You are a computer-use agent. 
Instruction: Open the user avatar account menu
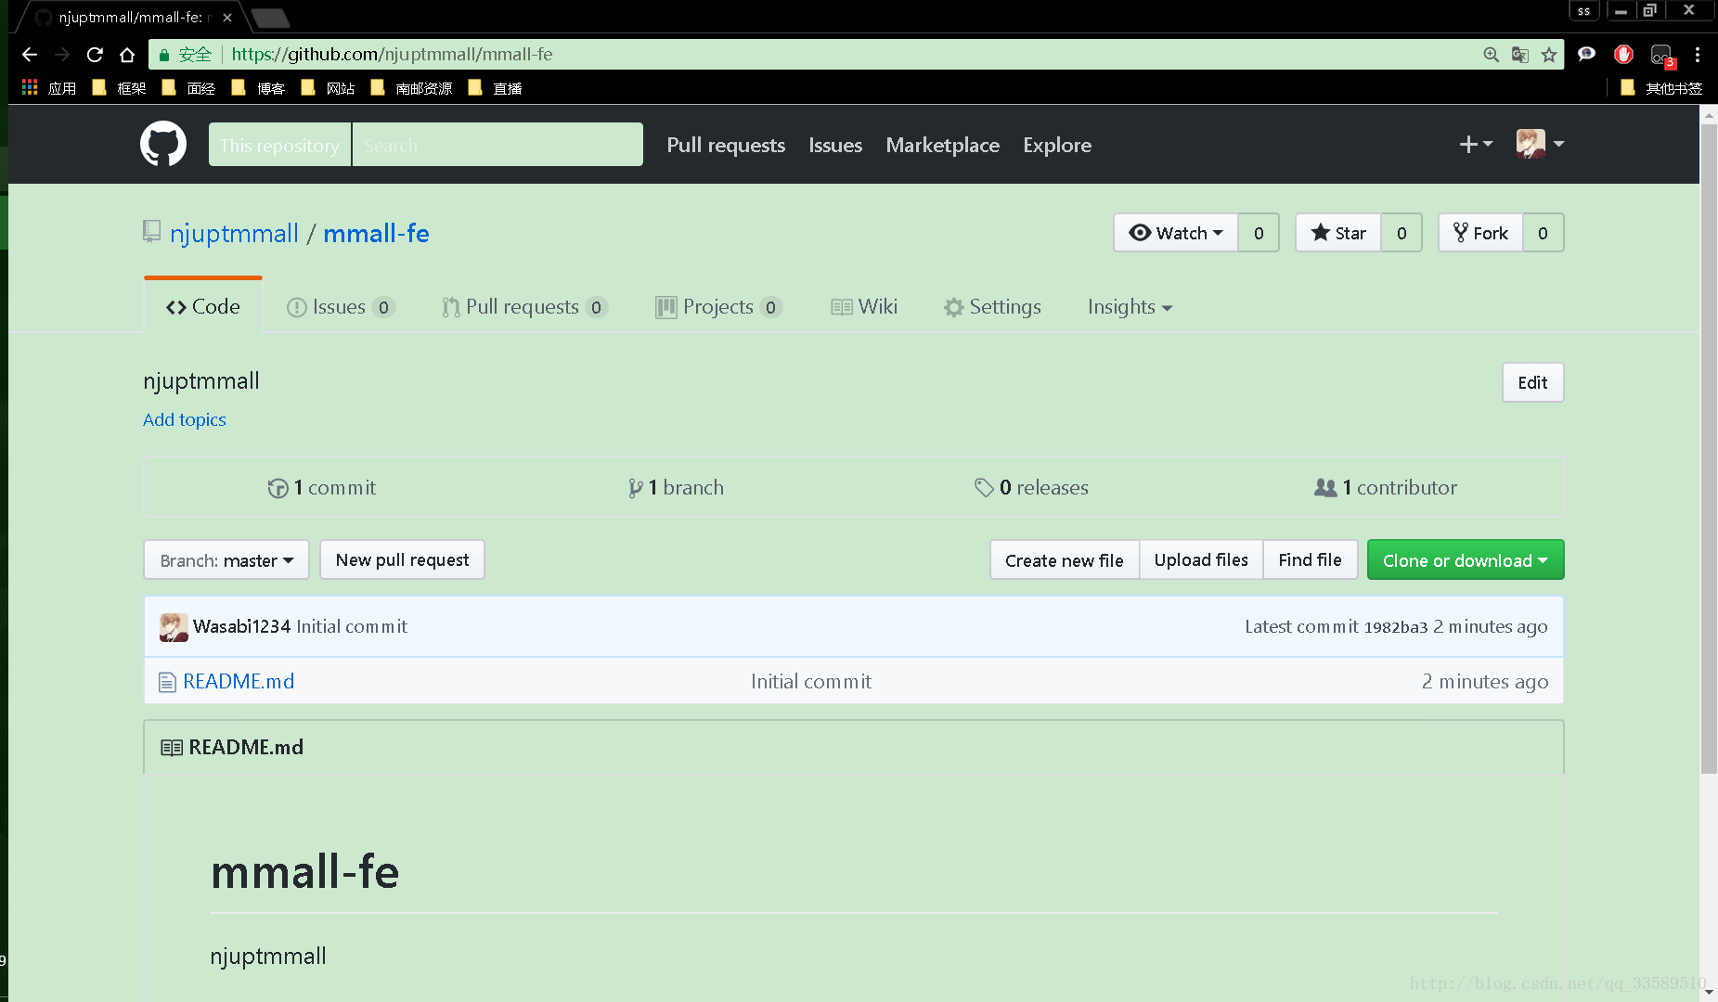tap(1541, 144)
